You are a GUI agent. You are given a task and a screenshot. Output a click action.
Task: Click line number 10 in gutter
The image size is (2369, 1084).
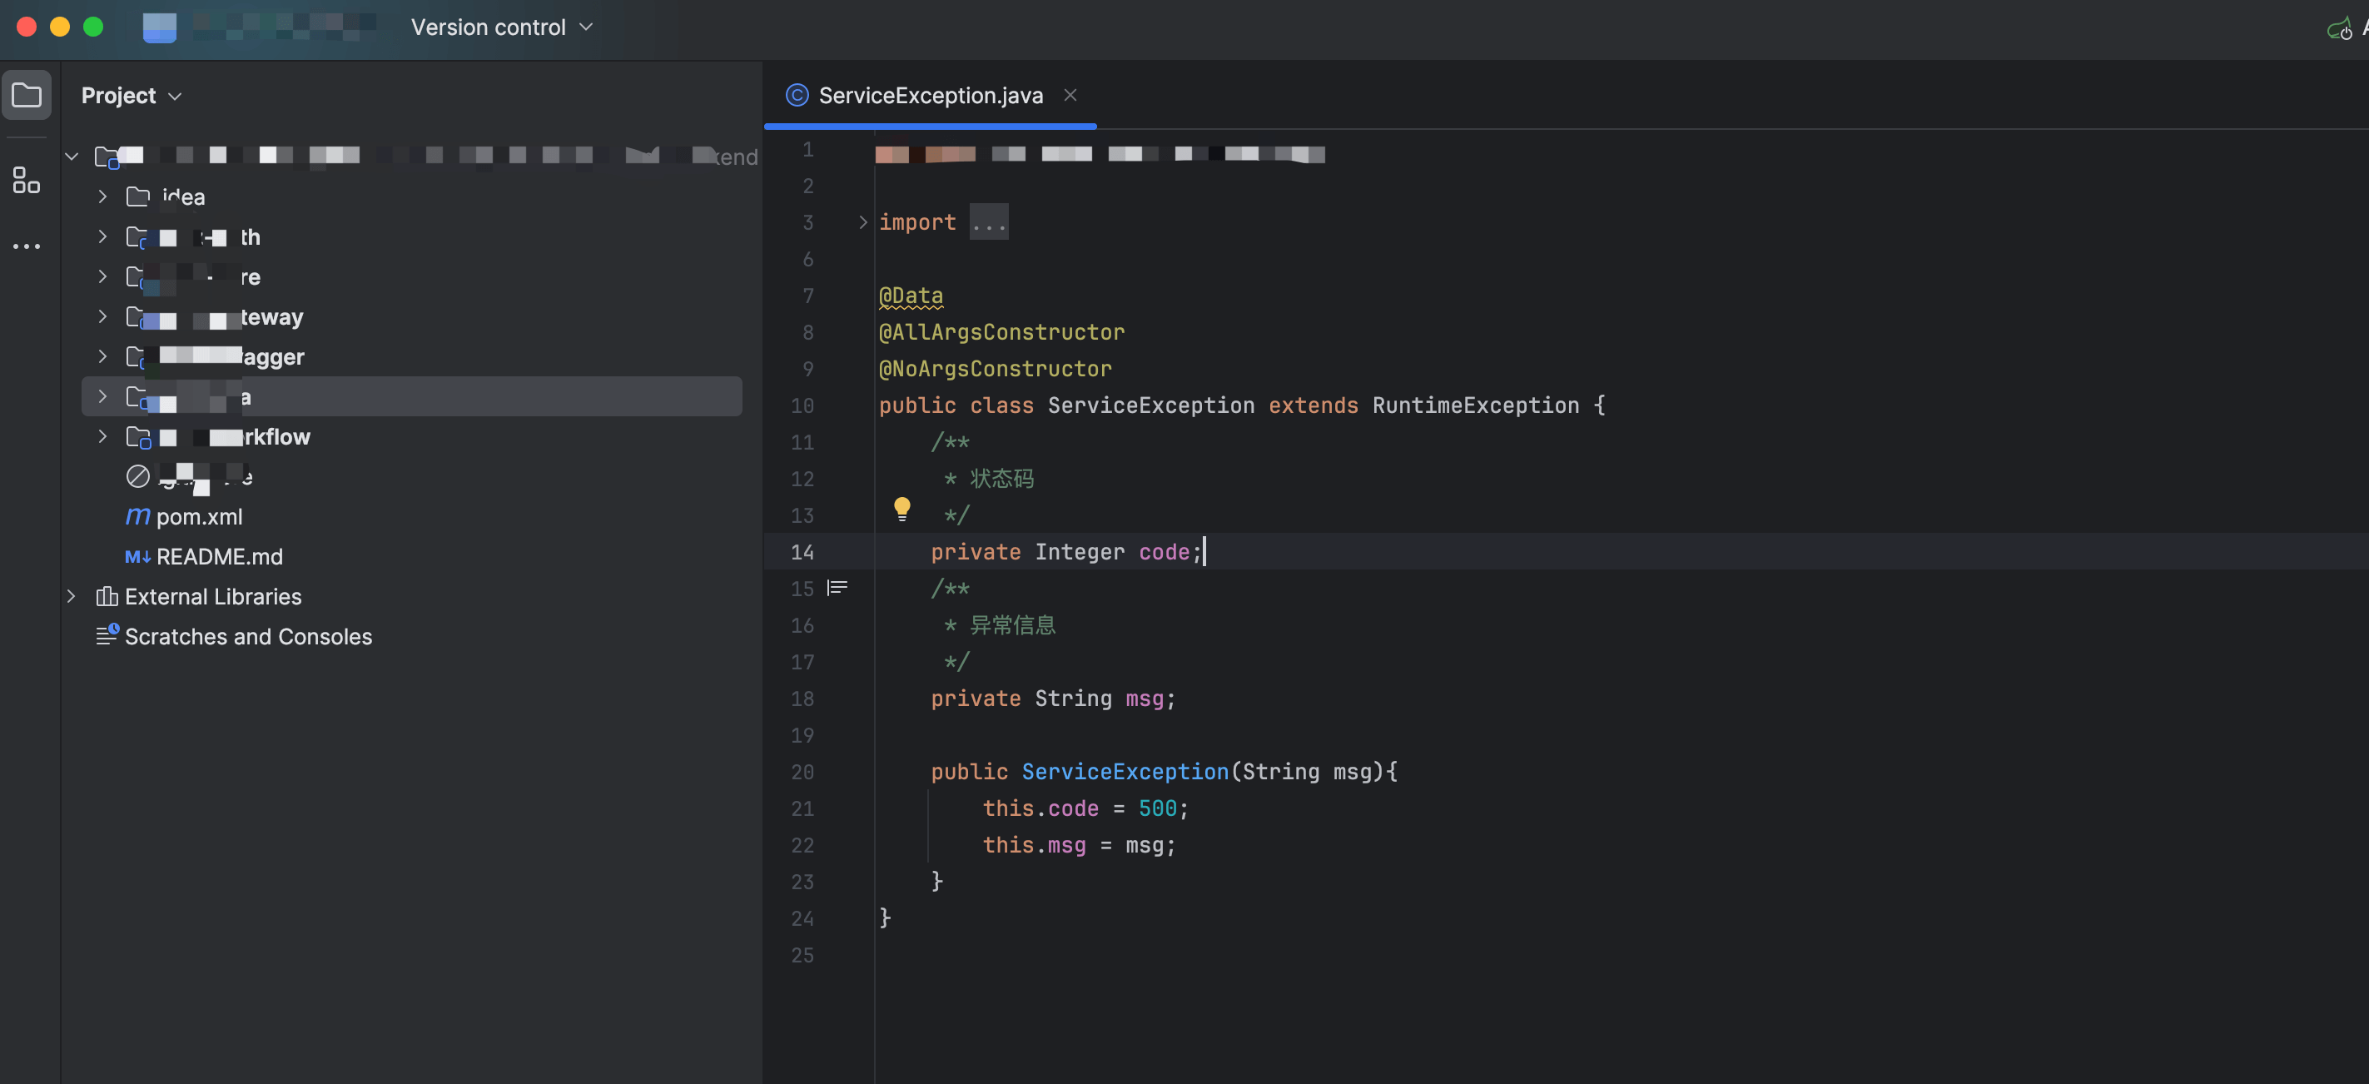[802, 405]
